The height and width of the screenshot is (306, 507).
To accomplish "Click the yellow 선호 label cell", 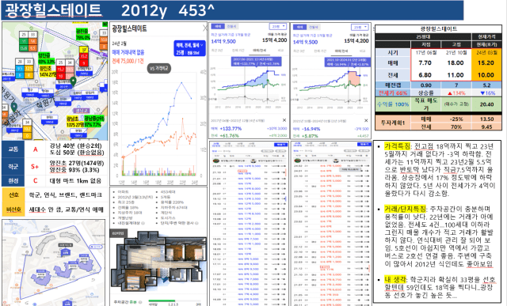I will pyautogui.click(x=13, y=195).
